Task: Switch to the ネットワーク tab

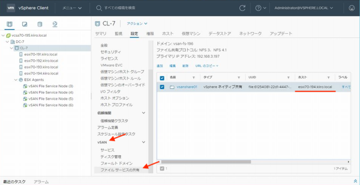Action: (x=250, y=34)
